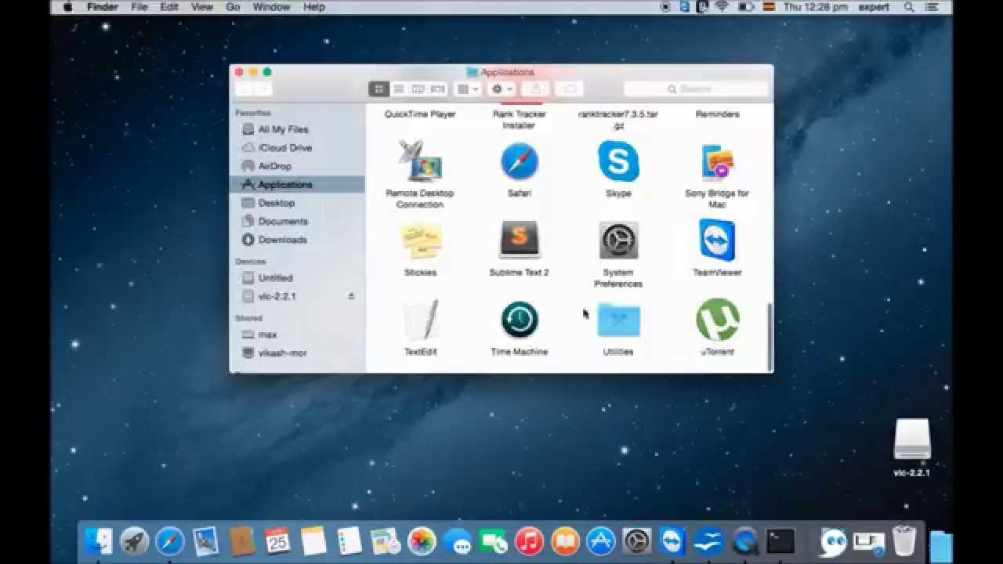Open Trash in the Dock
This screenshot has width=1003, height=564.
click(x=904, y=540)
